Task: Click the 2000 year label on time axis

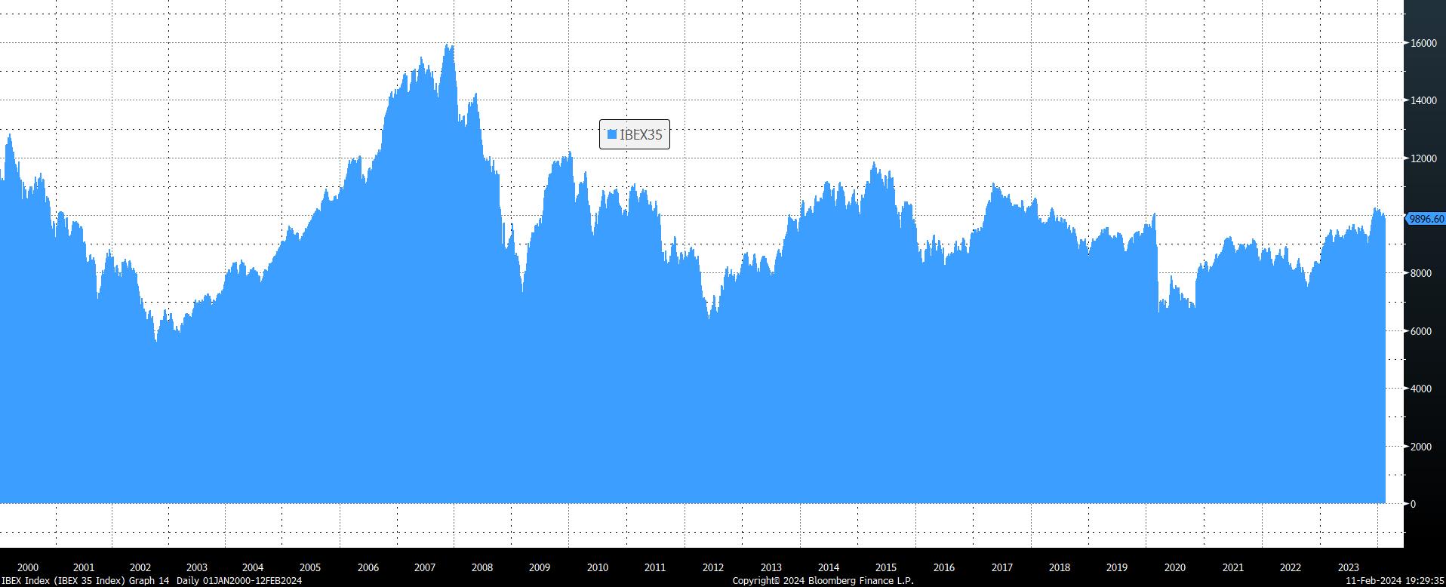Action: coord(27,567)
